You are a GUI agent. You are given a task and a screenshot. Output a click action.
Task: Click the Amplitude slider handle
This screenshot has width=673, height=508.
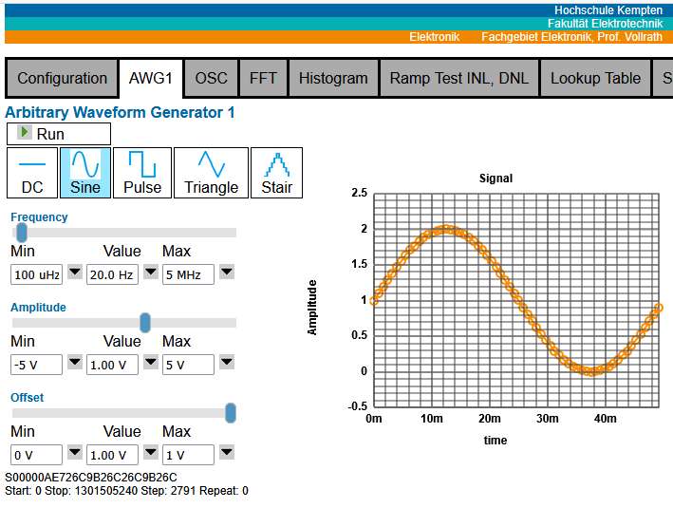point(145,323)
